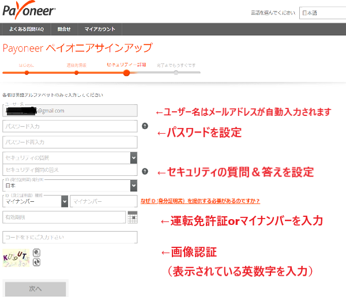The image size is (346, 297).
Task: Open security answer help question mark icon
Action: 145,171
